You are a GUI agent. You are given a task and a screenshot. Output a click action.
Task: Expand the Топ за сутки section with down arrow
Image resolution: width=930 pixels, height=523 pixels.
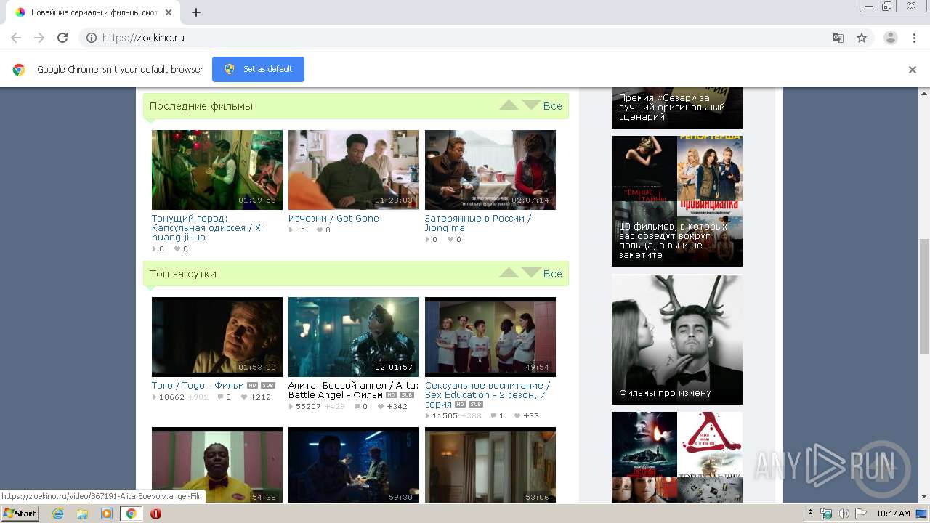(532, 273)
